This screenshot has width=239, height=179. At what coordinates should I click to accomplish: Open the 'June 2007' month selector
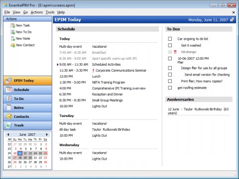pos(27,134)
